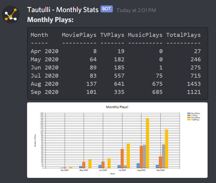Click the Today at 2:01 PM timestamp

[136, 10]
